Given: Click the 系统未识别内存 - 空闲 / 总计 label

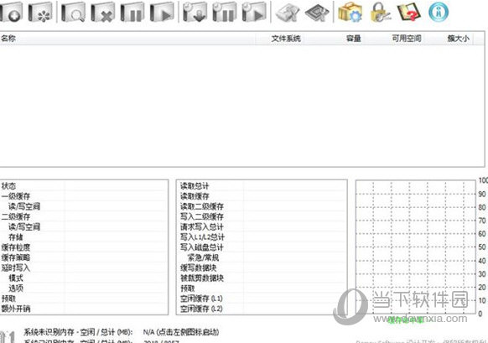Looking at the screenshot, I should 79,332.
